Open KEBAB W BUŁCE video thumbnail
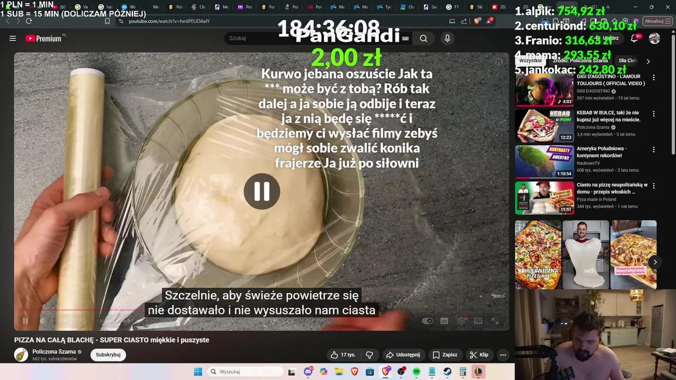The width and height of the screenshot is (676, 380). point(544,126)
